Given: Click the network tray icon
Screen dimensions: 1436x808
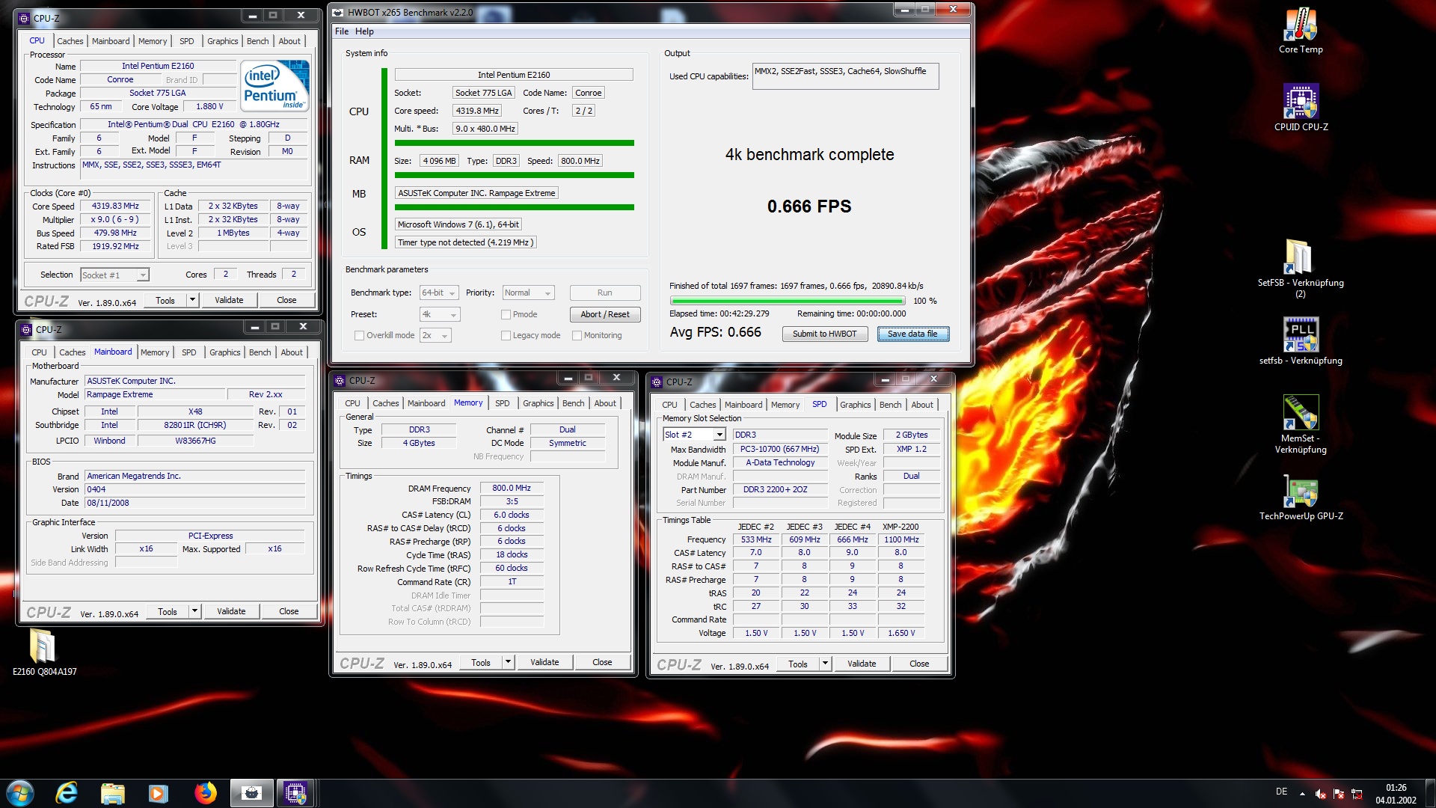Looking at the screenshot, I should 1357,794.
